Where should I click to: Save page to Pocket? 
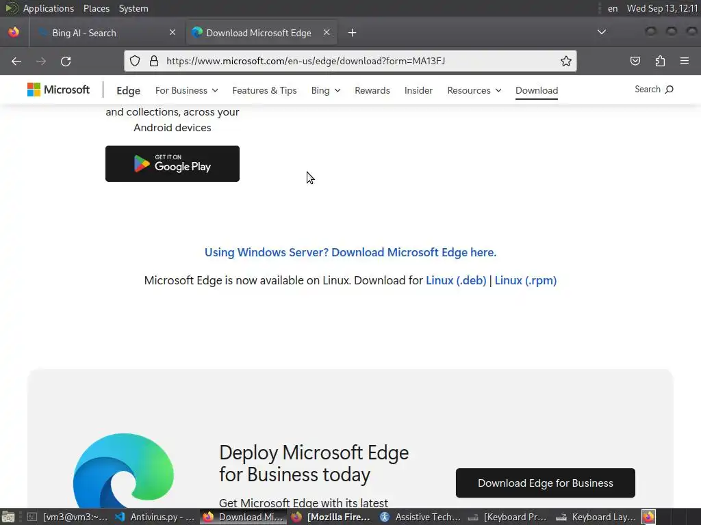pos(635,61)
